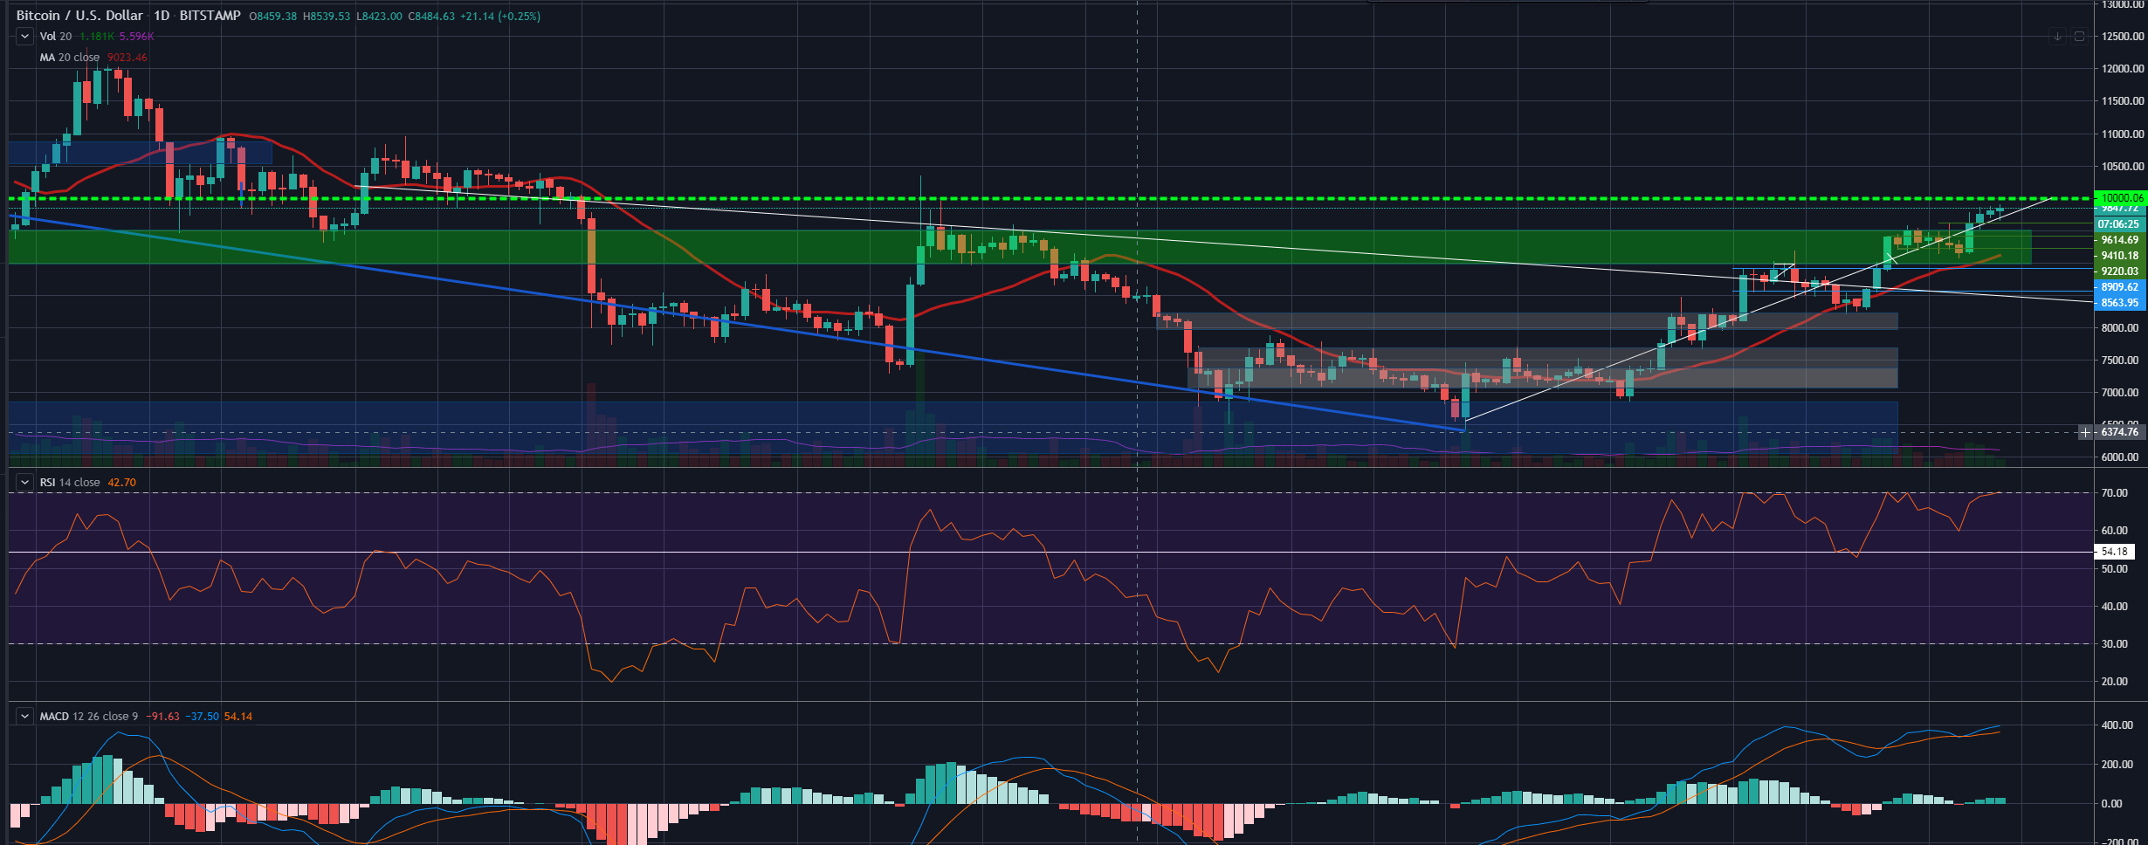Select the MA 20 close indicator legend
2148x845 pixels.
tap(69, 58)
